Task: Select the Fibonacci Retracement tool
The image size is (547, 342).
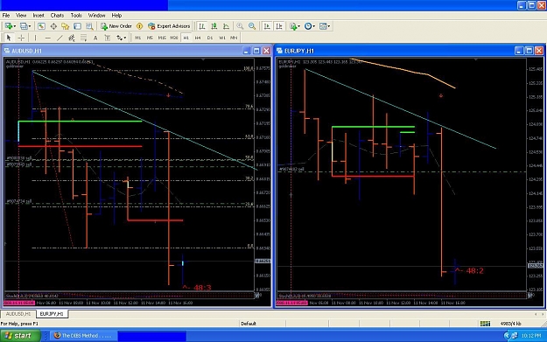Action: coord(83,38)
